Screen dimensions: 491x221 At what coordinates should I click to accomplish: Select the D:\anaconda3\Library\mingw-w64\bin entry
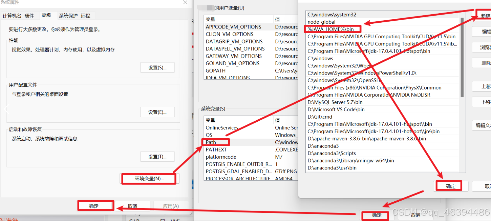pyautogui.click(x=383, y=161)
